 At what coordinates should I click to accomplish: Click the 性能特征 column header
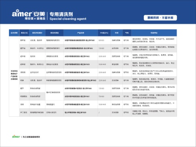pos(154,33)
